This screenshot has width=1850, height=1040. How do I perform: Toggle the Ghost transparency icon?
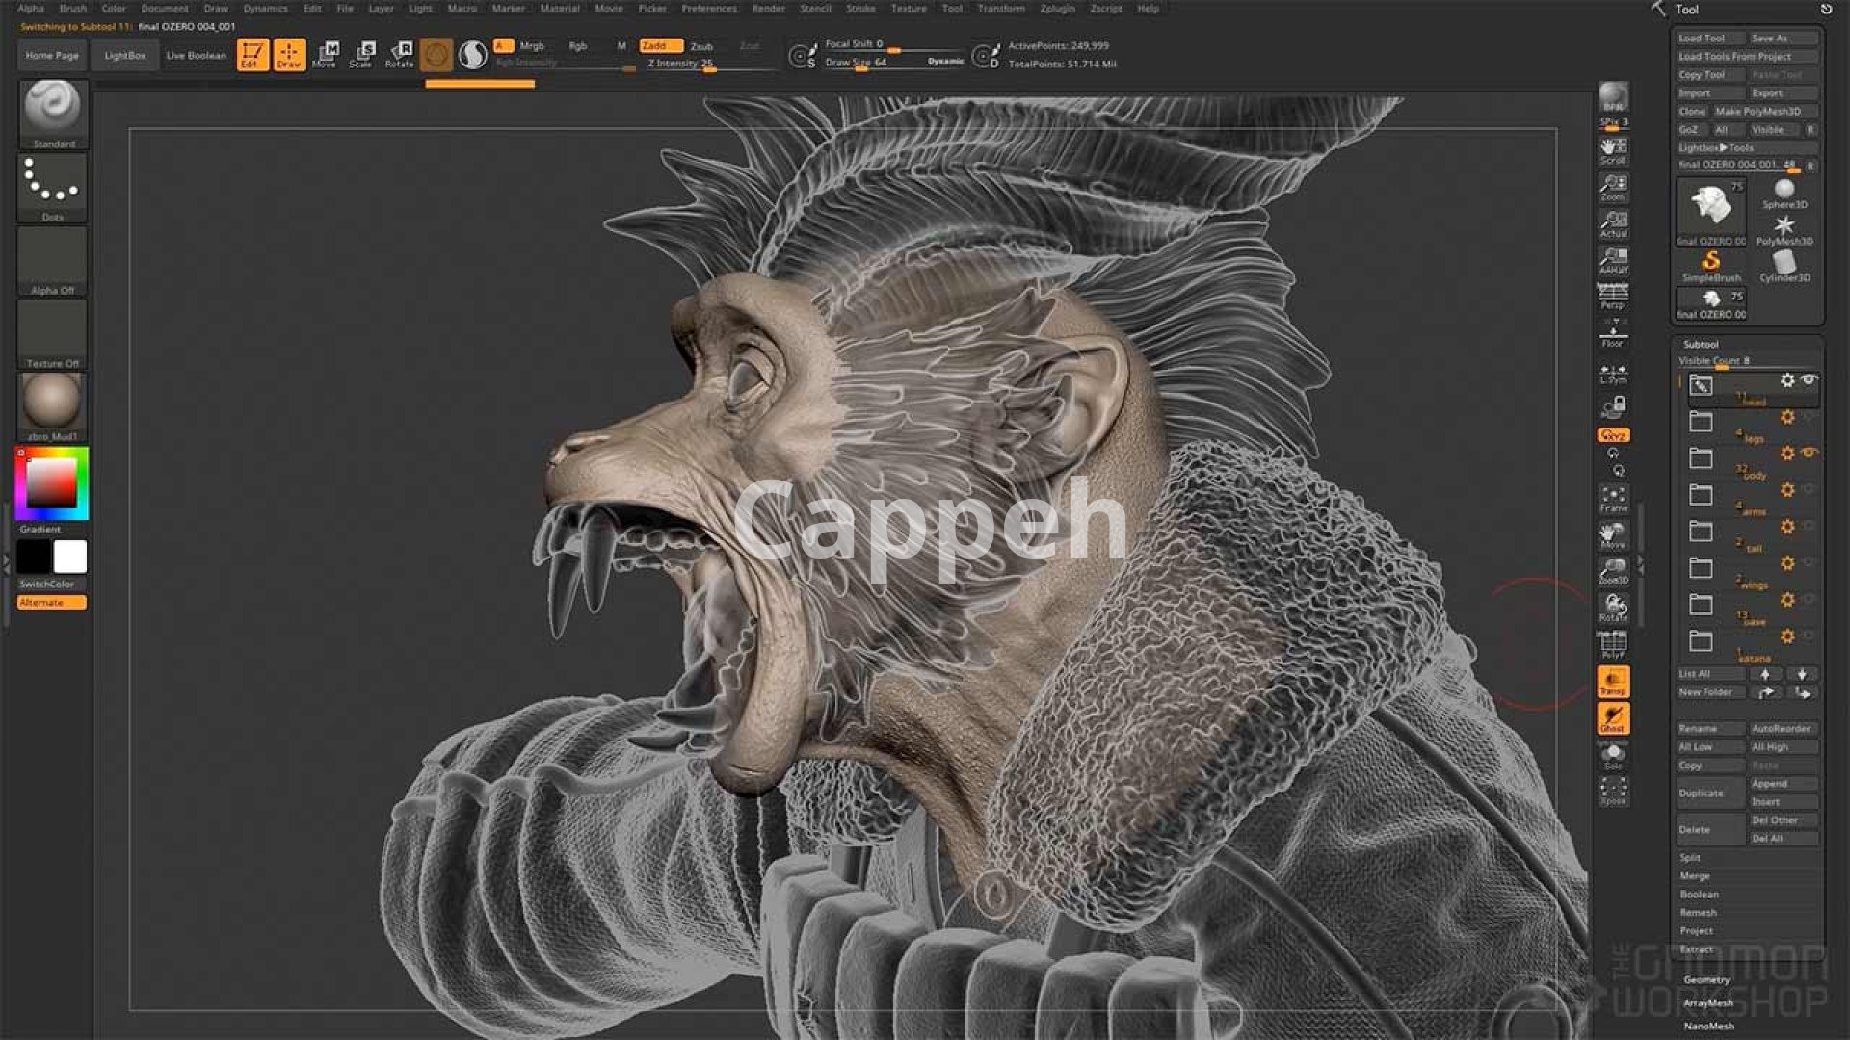click(x=1613, y=717)
